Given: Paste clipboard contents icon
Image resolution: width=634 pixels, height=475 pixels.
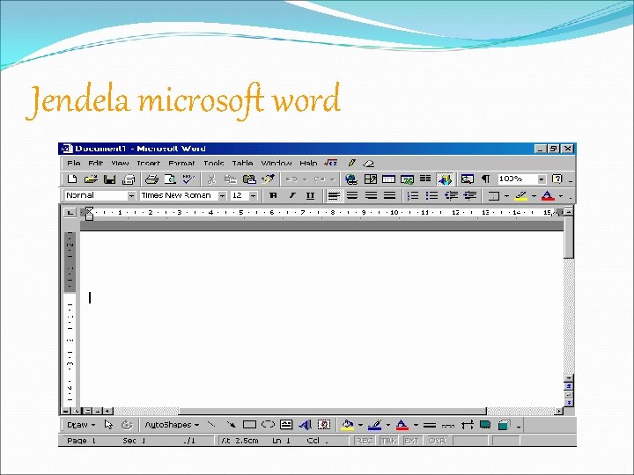Looking at the screenshot, I should click(249, 179).
